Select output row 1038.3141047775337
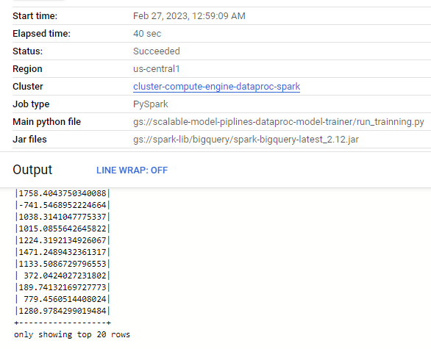 (x=63, y=217)
